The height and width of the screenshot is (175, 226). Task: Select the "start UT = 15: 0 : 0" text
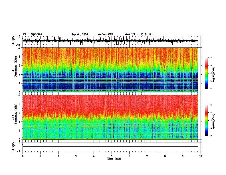point(138,34)
